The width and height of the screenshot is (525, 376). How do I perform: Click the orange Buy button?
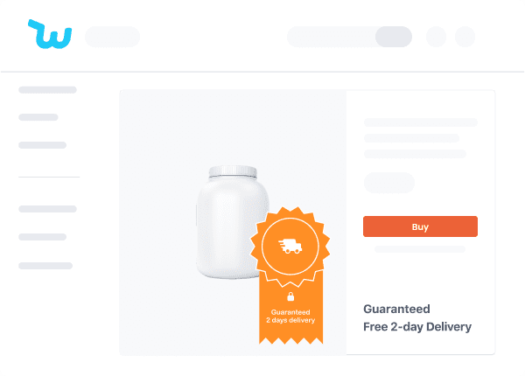tap(420, 226)
